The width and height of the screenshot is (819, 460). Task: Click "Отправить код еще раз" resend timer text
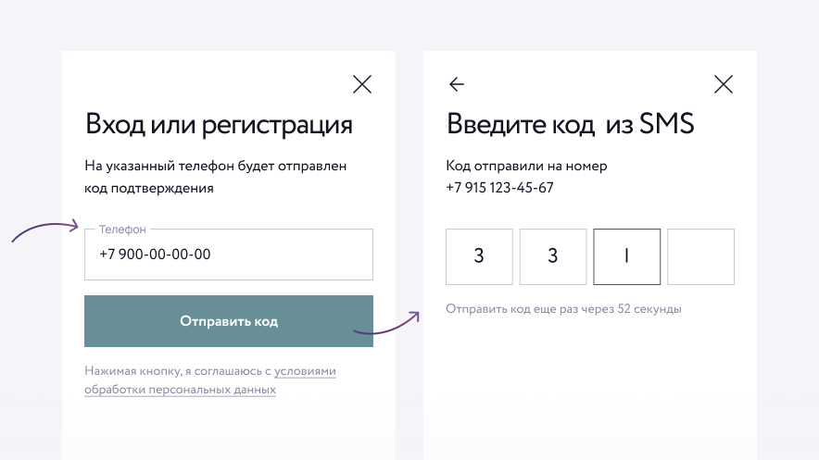pos(563,309)
